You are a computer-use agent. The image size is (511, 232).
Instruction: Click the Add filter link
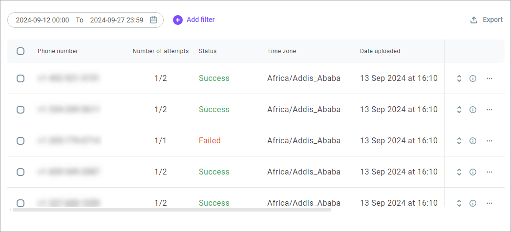pyautogui.click(x=200, y=20)
